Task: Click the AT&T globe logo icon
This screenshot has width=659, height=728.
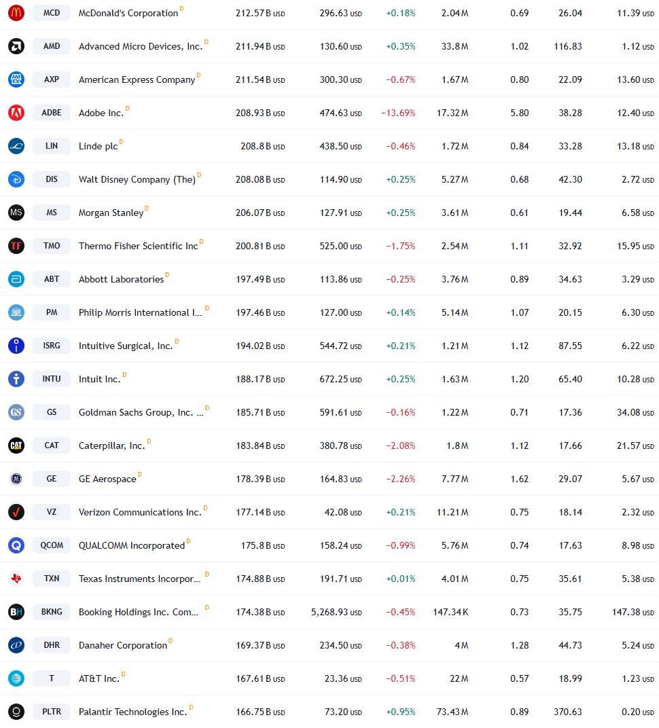Action: point(16,678)
